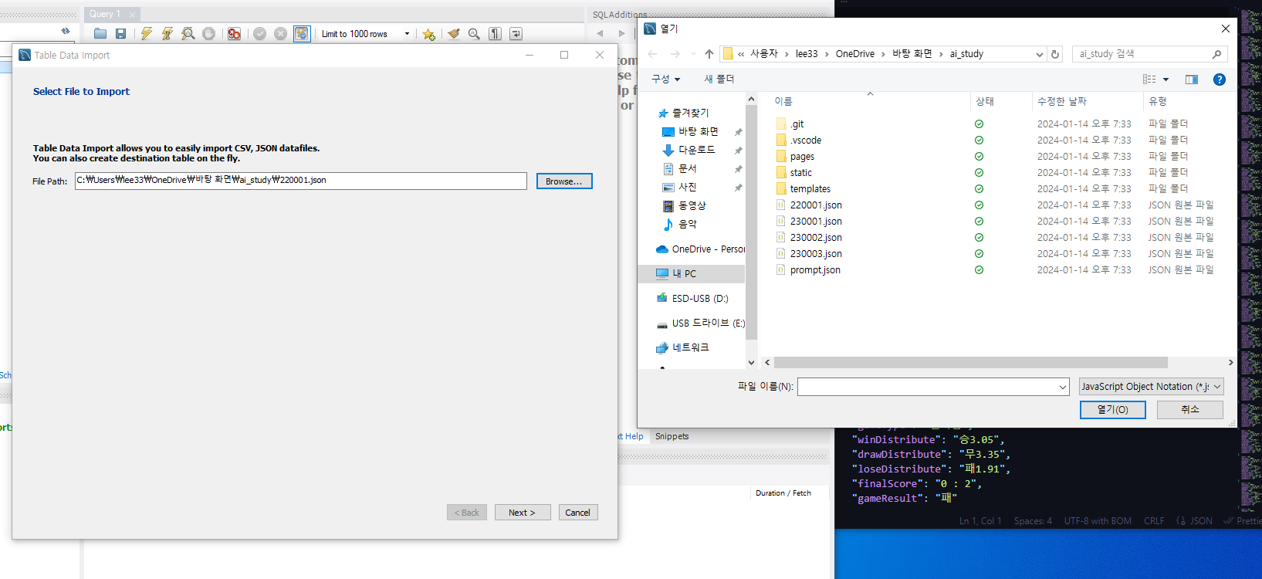Select the .vscode folder
Screen dimensions: 1262x579
(x=805, y=140)
